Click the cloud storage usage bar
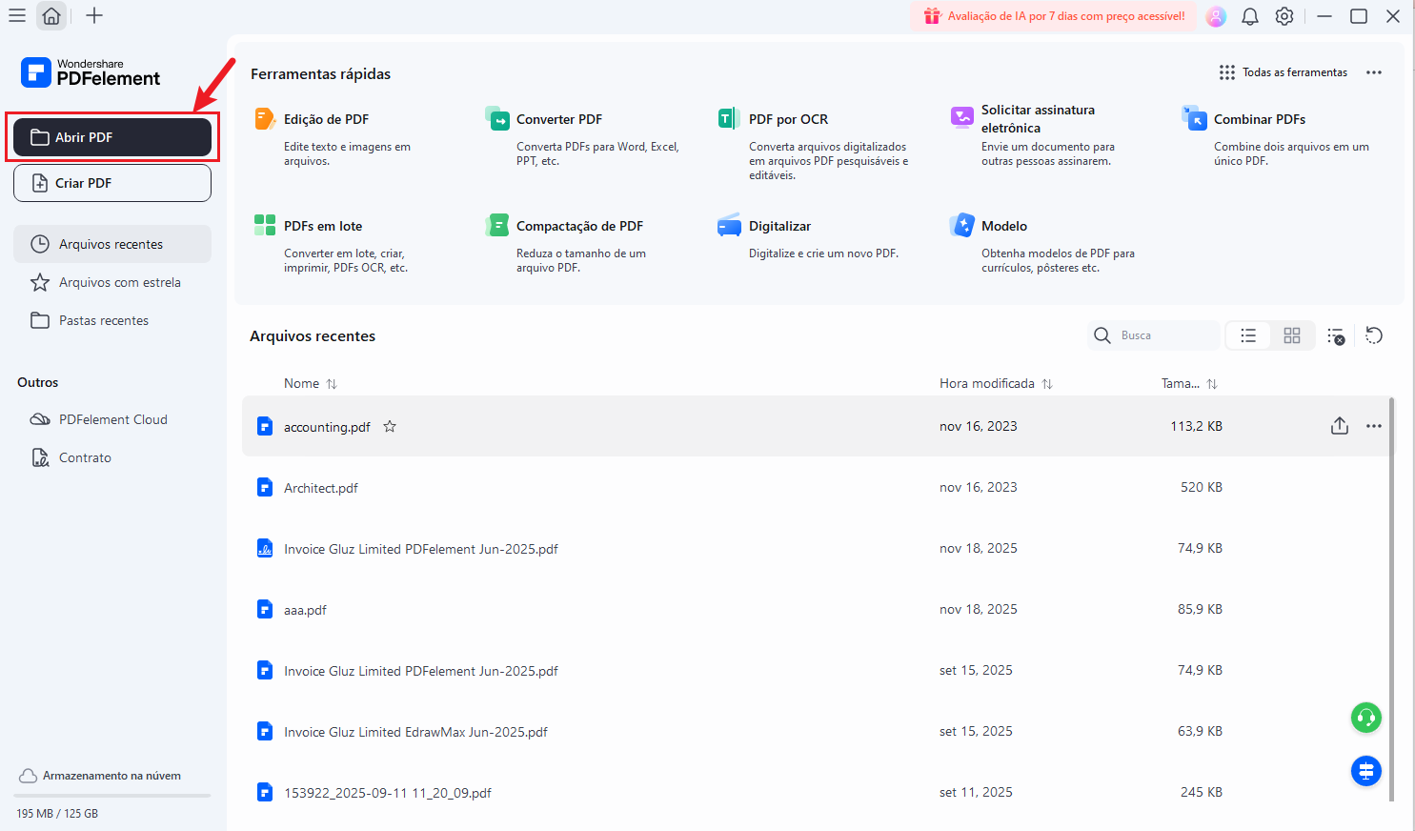The width and height of the screenshot is (1415, 831). [x=112, y=795]
